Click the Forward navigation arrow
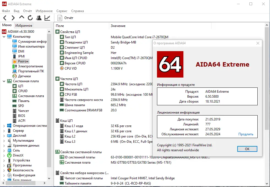This screenshot has width=270, height=187. pyautogui.click(x=13, y=18)
